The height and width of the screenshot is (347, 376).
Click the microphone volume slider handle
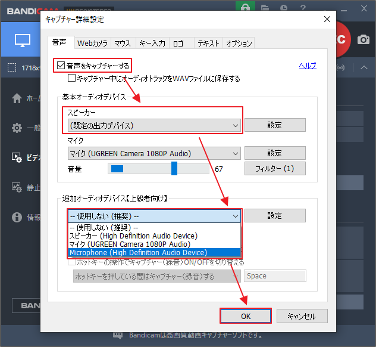(x=174, y=168)
